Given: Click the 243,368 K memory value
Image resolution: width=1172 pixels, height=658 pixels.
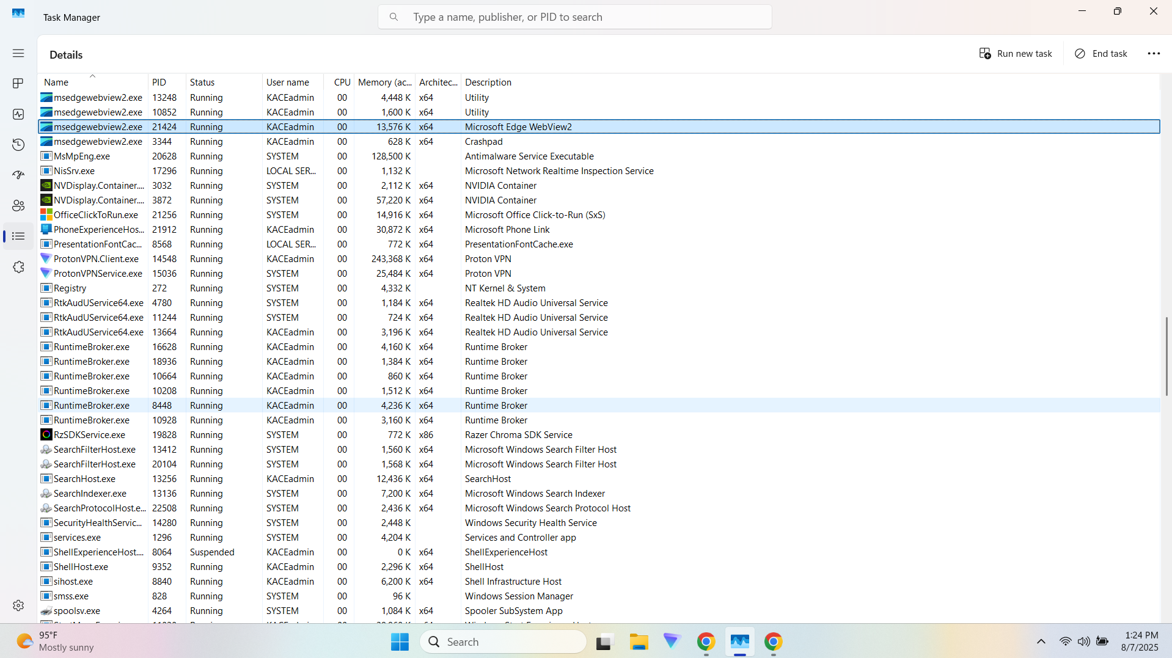Looking at the screenshot, I should click(391, 259).
